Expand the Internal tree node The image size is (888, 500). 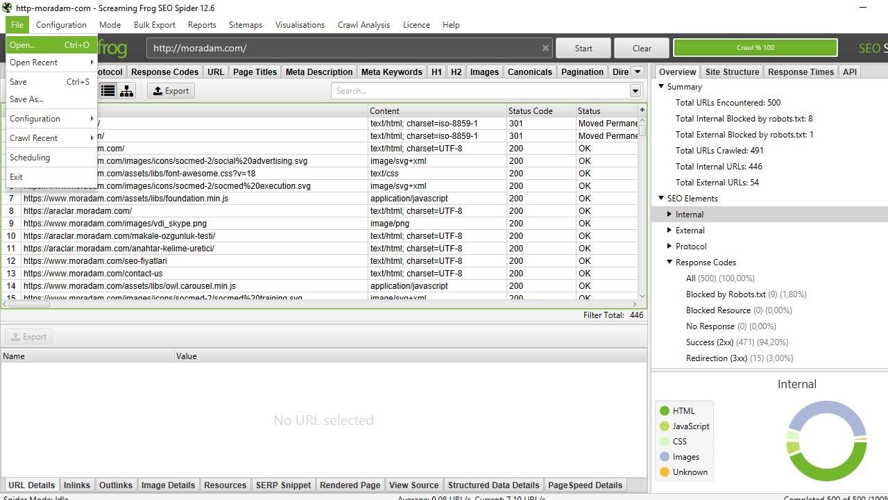tap(669, 215)
